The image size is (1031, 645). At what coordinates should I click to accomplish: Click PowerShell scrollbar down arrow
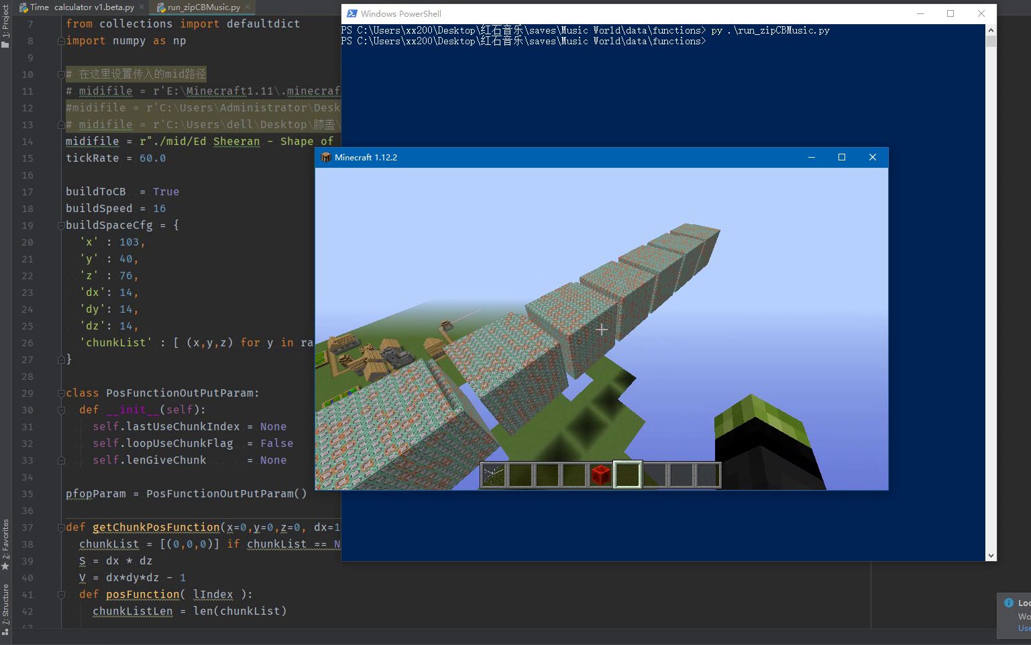tap(991, 556)
